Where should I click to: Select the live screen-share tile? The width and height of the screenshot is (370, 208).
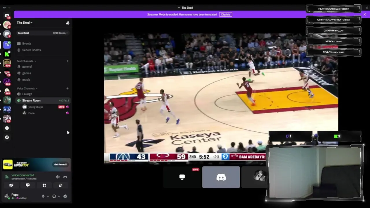point(182,177)
